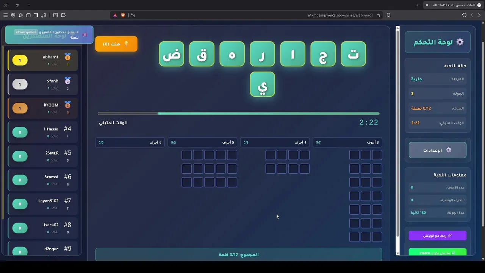Image resolution: width=485 pixels, height=273 pixels.
Task: Click the 180 ثانية round duration value
Action: (x=418, y=212)
